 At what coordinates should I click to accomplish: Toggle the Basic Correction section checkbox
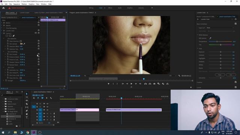pyautogui.click(x=235, y=24)
